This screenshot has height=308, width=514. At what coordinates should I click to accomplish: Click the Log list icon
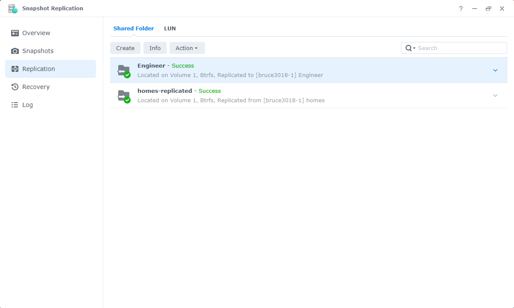tap(15, 105)
